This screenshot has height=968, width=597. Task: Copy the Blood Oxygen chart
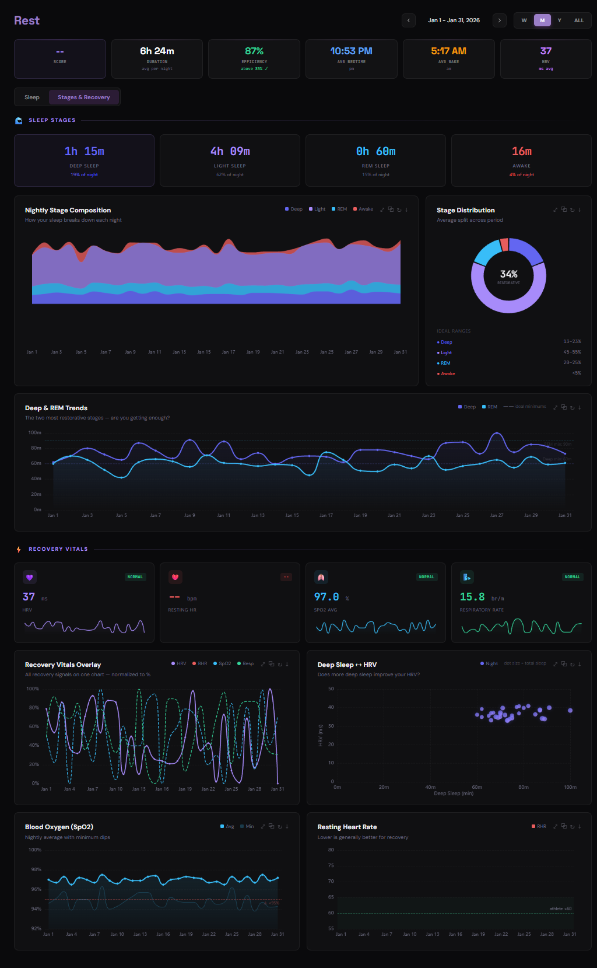tap(271, 826)
